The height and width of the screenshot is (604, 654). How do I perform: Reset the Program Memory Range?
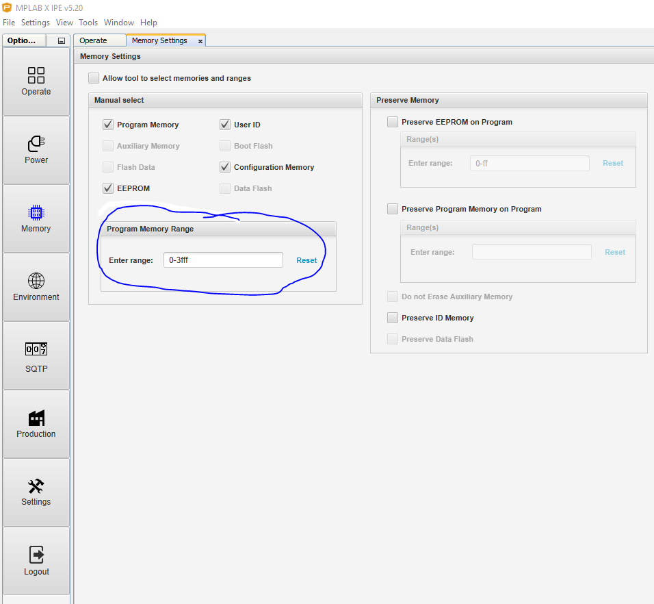point(306,260)
